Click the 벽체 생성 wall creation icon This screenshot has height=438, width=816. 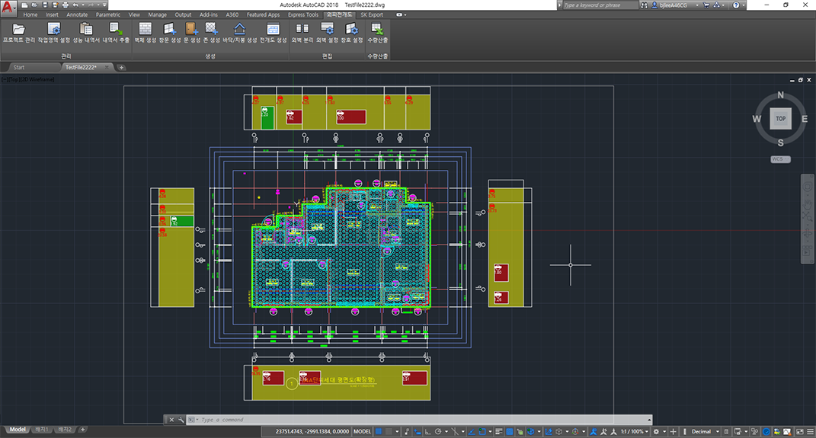tap(146, 32)
